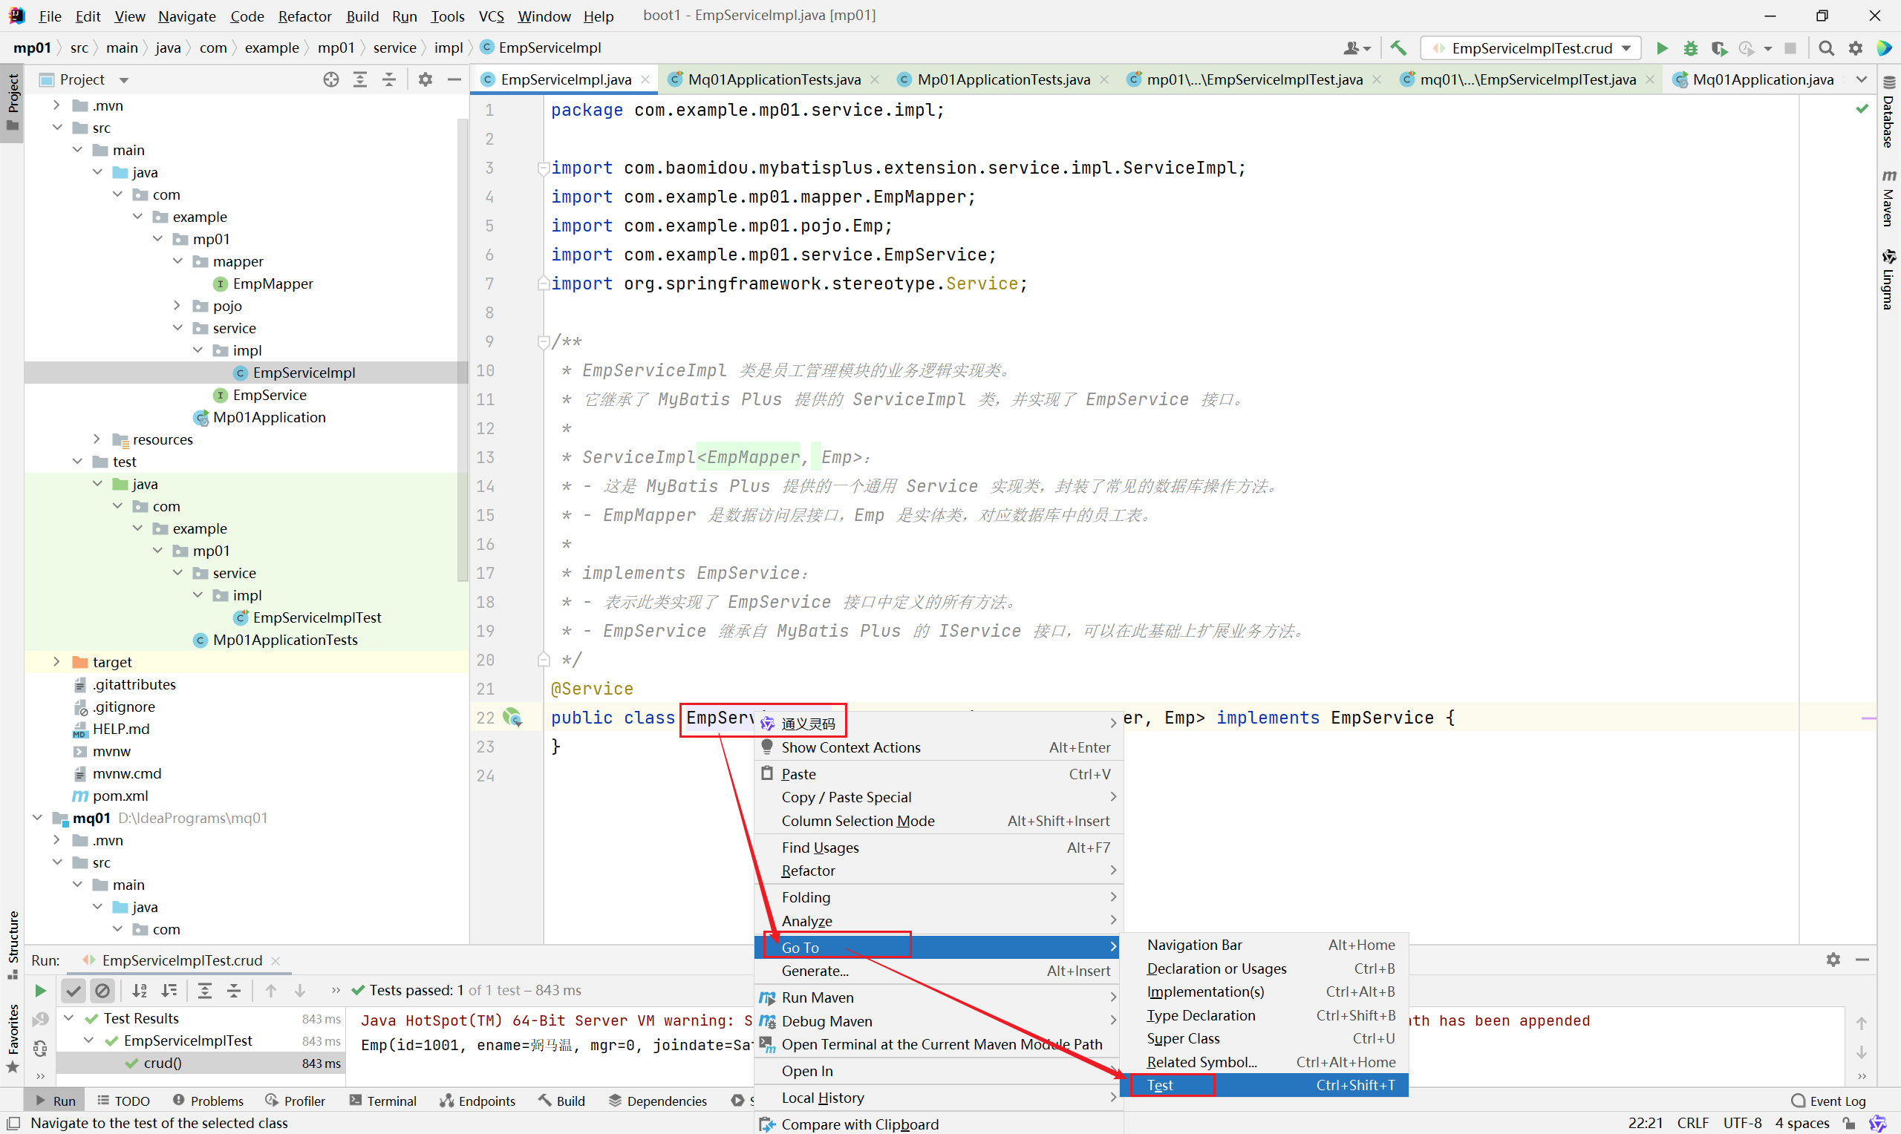
Task: Select Test in Go To submenu
Action: coord(1160,1085)
